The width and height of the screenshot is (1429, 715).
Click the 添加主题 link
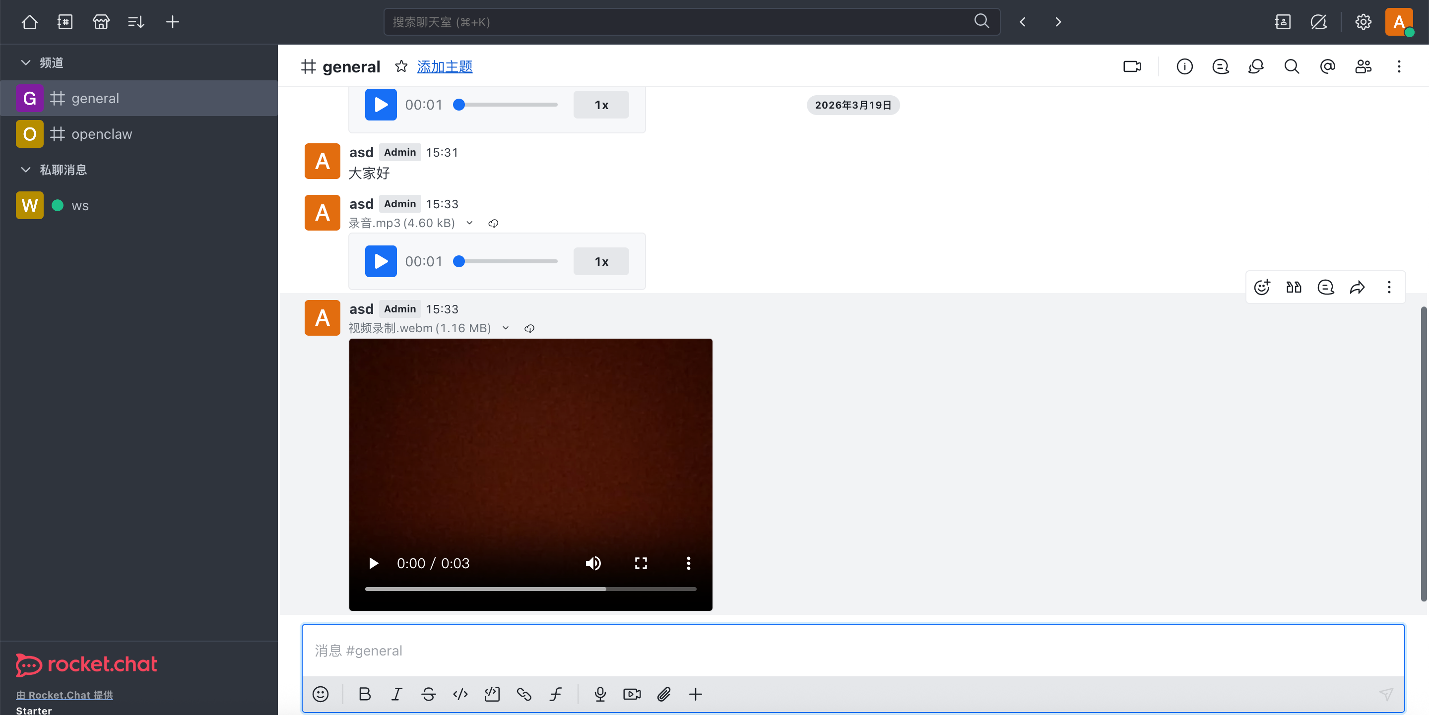click(x=445, y=66)
